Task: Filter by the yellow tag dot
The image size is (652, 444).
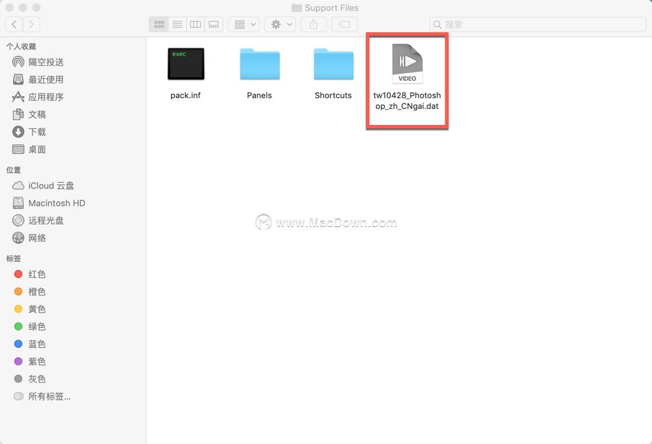Action: (18, 309)
